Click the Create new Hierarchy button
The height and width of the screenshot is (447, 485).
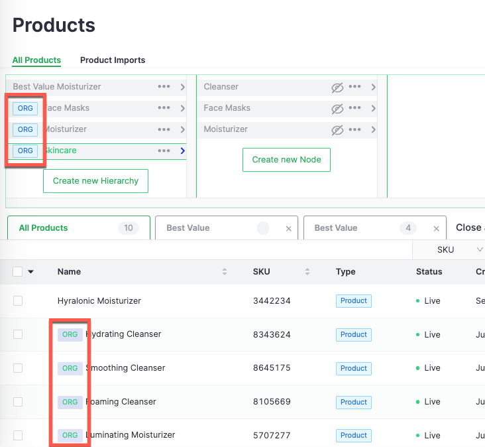(x=95, y=181)
